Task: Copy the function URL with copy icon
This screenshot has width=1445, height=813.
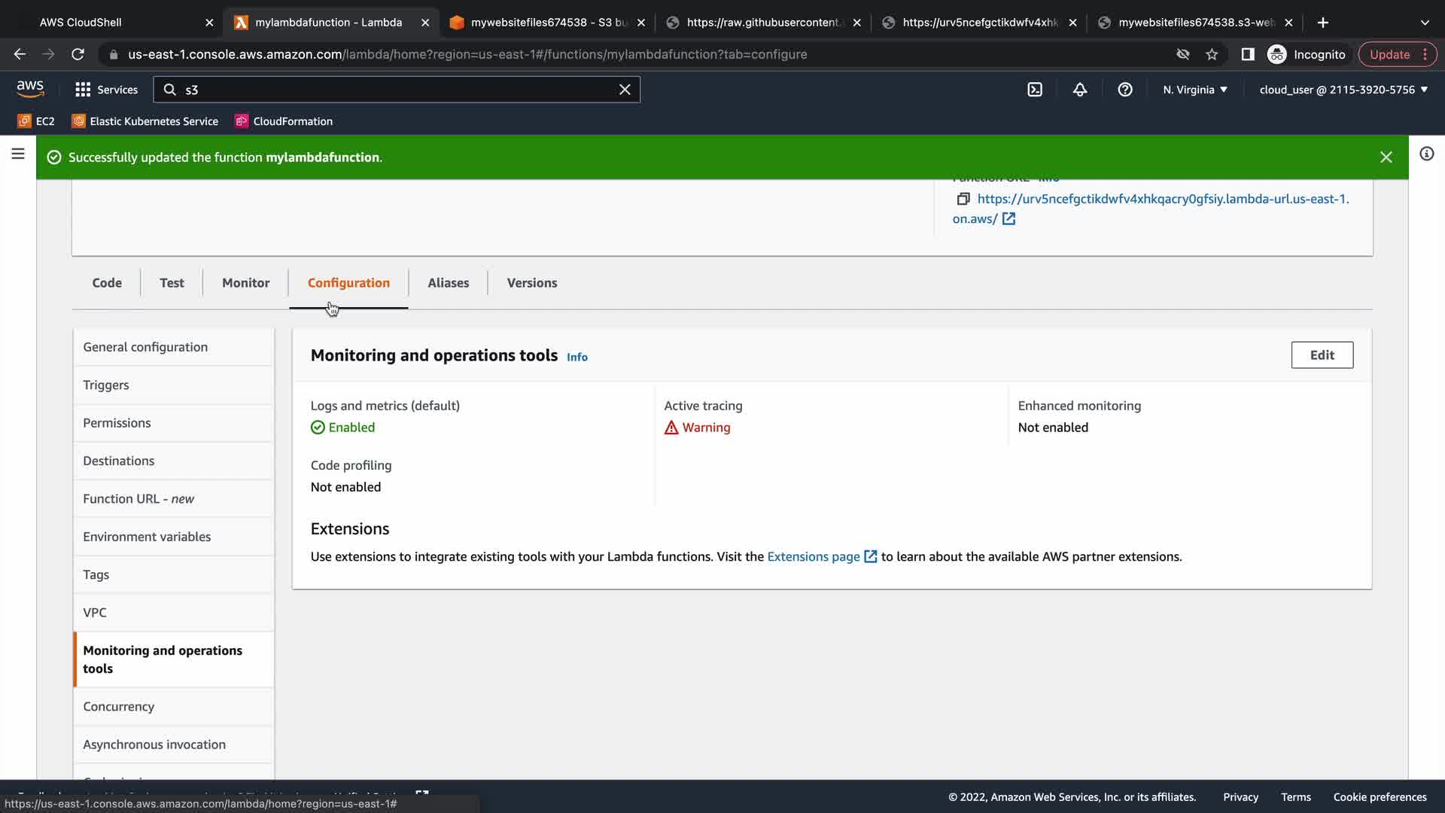Action: pos(963,199)
